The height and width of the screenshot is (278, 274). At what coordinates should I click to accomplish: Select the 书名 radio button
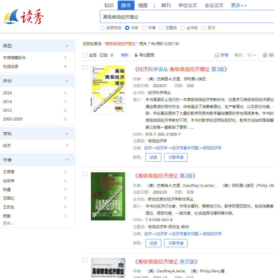pyautogui.click(x=127, y=28)
